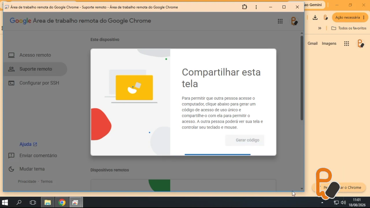Click the Dispositivos remotos heading text
The width and height of the screenshot is (370, 208).
110,170
